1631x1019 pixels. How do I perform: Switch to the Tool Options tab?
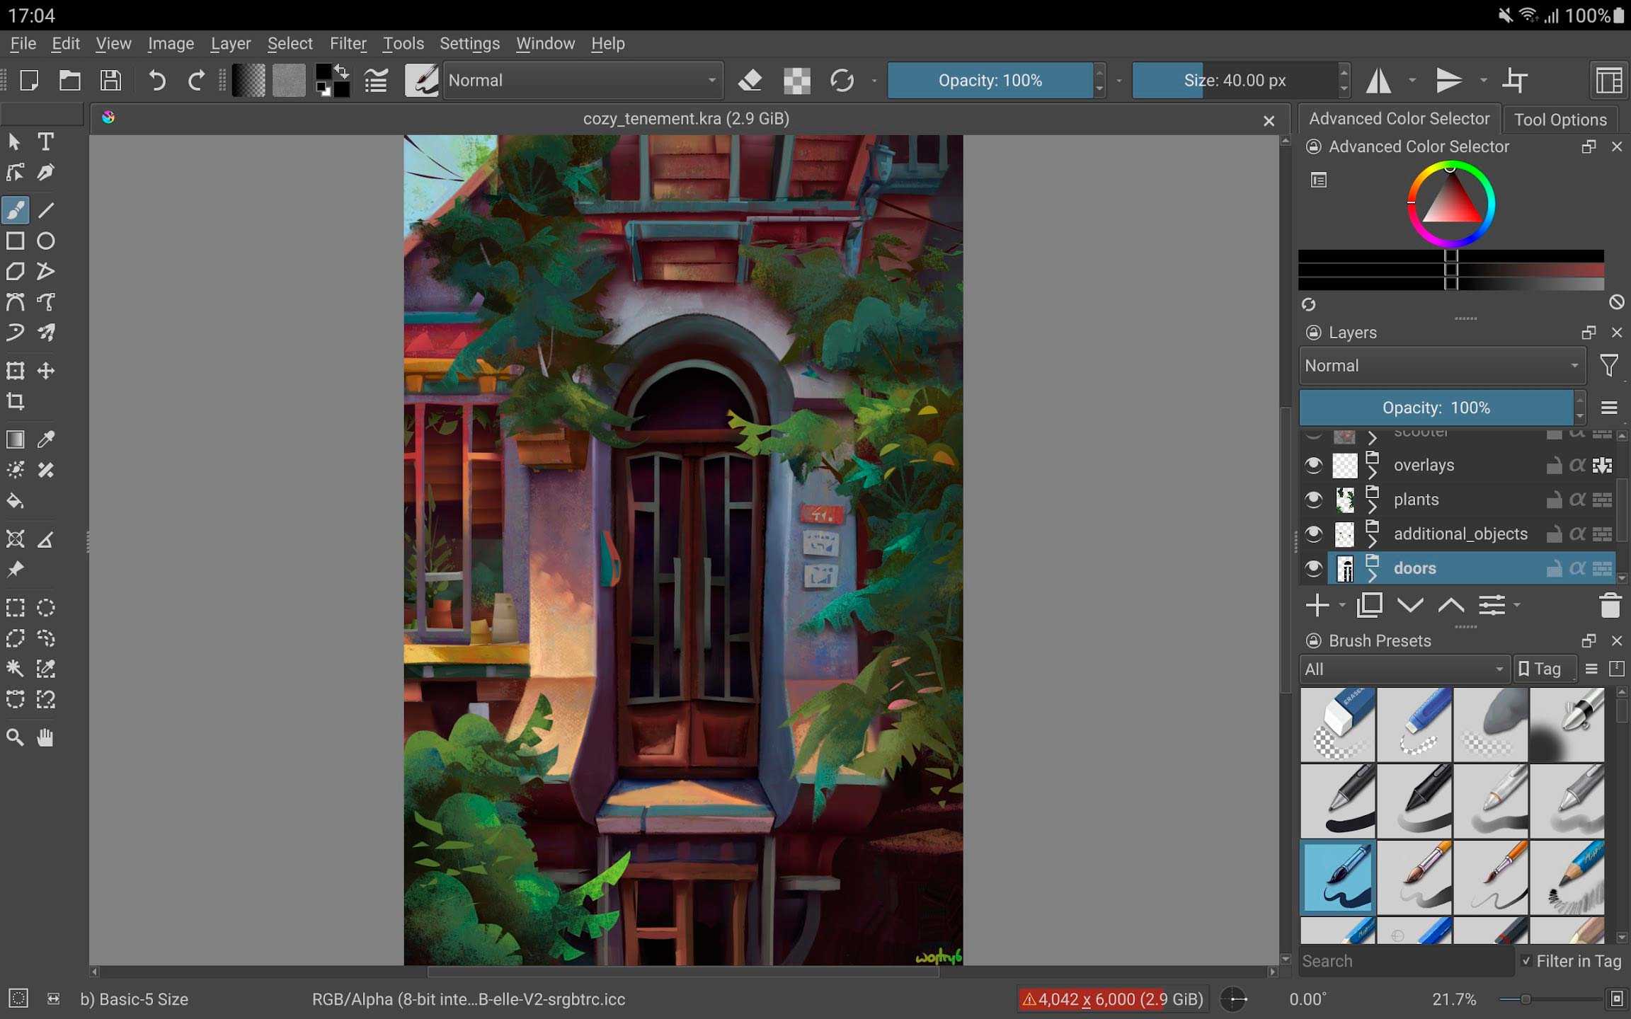tap(1560, 119)
